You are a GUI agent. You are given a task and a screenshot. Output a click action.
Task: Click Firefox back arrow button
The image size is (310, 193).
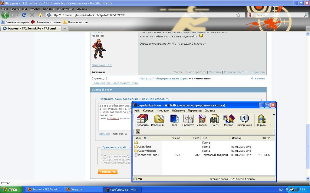pos(5,15)
